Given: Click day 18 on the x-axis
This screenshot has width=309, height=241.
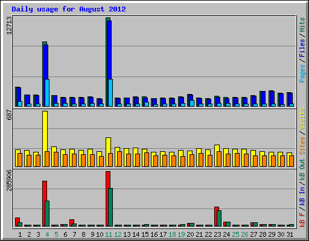Looking at the screenshot, I should click(x=172, y=234).
